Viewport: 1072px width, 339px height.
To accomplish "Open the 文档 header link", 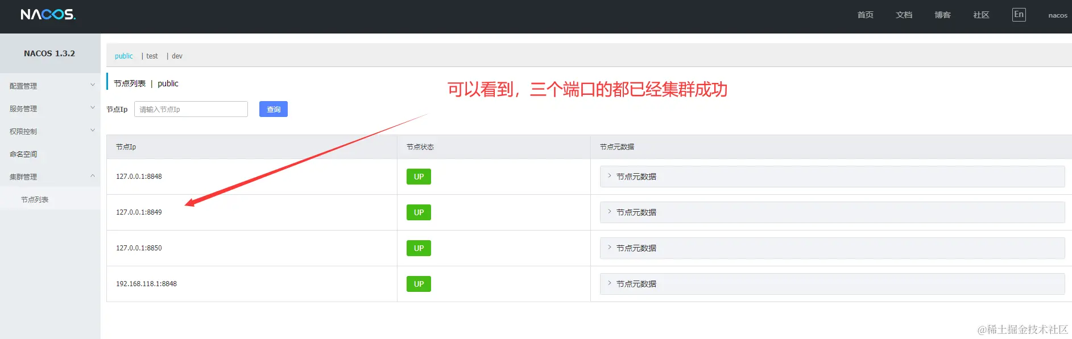I will [904, 15].
